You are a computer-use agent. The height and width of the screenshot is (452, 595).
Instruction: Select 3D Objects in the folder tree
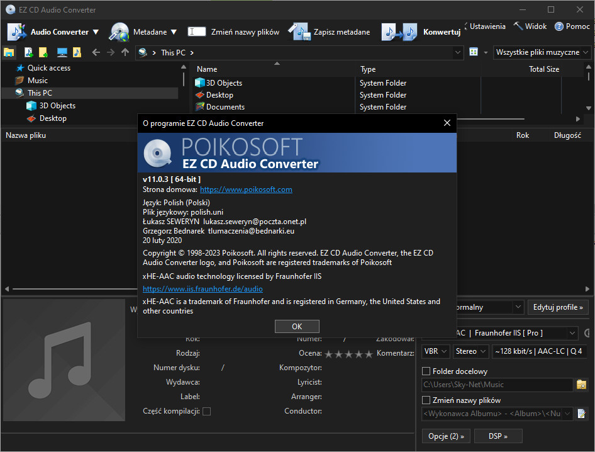pos(57,106)
